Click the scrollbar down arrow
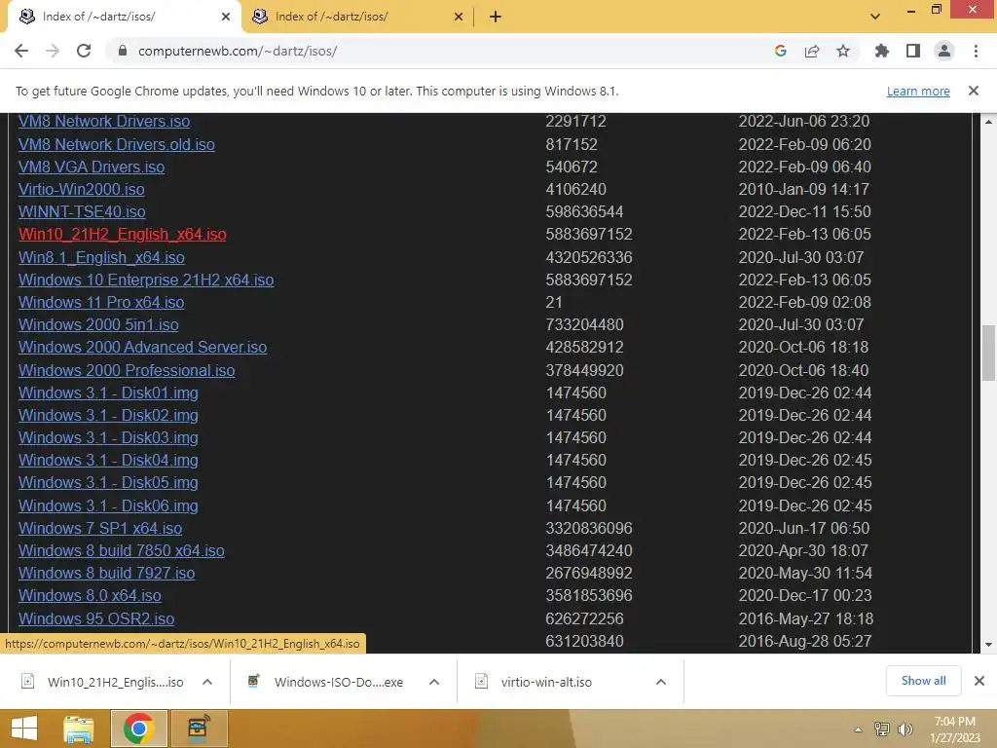 (988, 645)
